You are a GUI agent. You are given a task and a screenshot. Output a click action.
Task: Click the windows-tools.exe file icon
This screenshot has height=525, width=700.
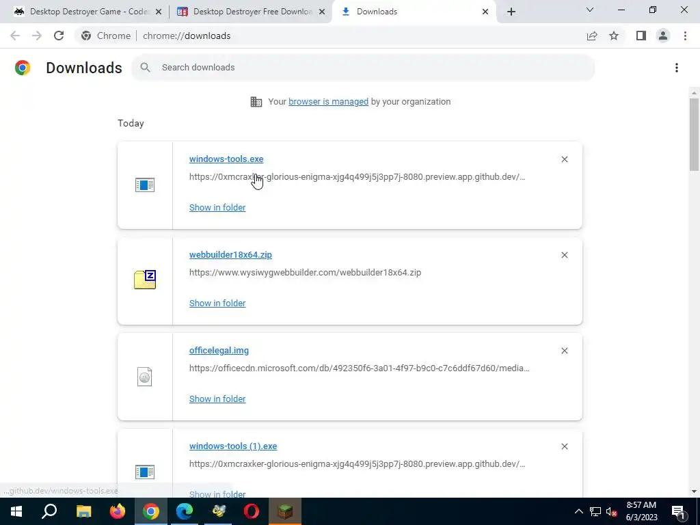(145, 185)
